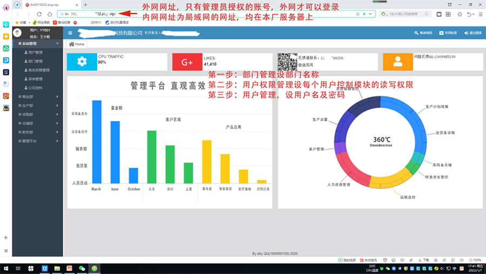Open the browser main menu icon

(481, 14)
